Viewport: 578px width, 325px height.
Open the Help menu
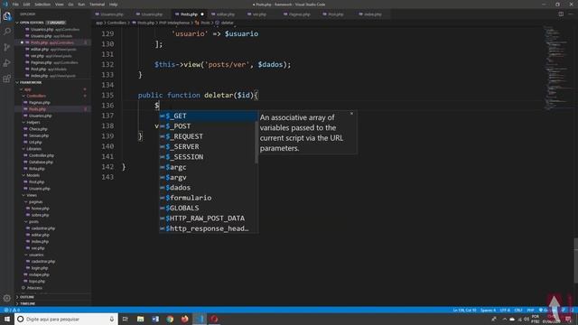[113, 5]
